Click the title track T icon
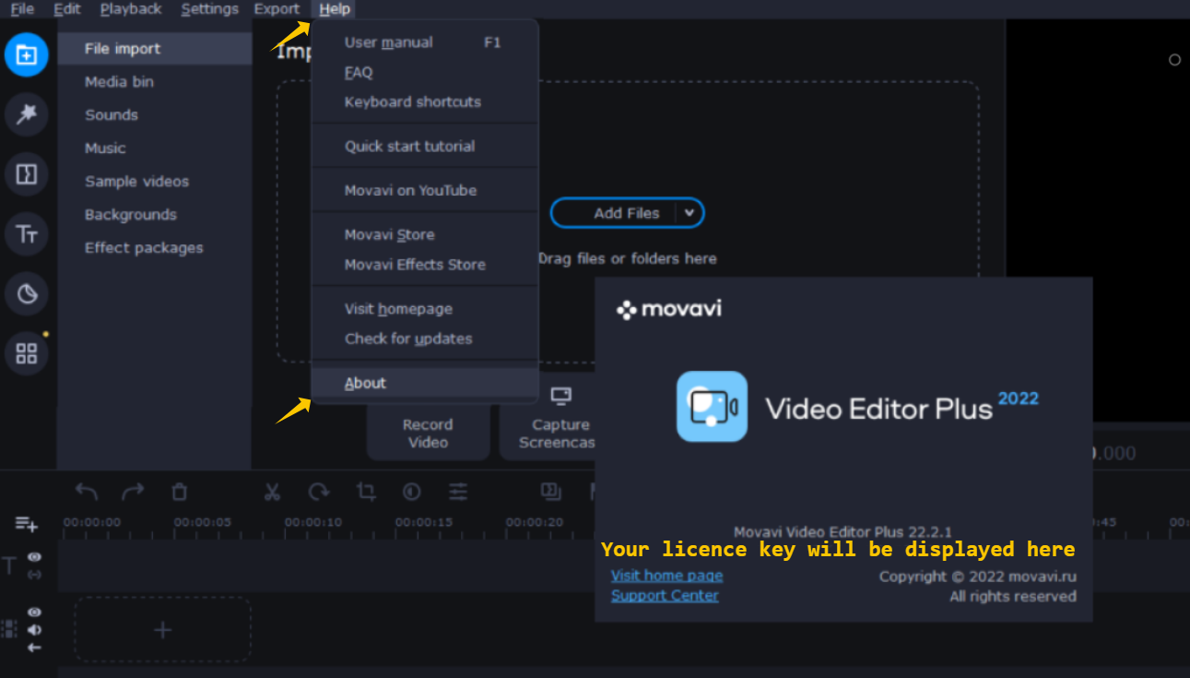The image size is (1190, 678). (x=10, y=565)
